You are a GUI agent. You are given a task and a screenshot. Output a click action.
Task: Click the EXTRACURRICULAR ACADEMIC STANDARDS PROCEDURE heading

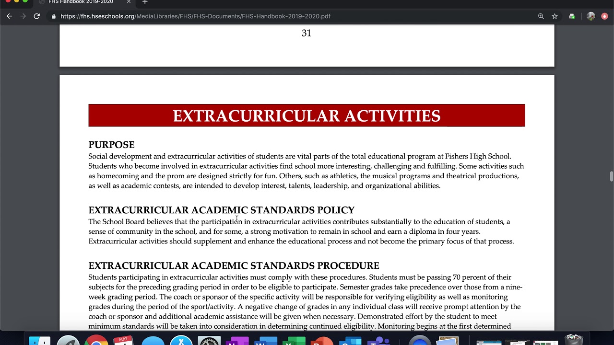[x=234, y=265]
